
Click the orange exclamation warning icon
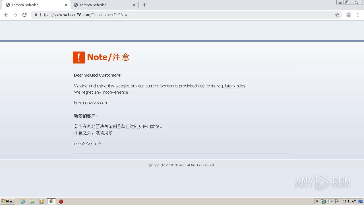[x=79, y=58]
